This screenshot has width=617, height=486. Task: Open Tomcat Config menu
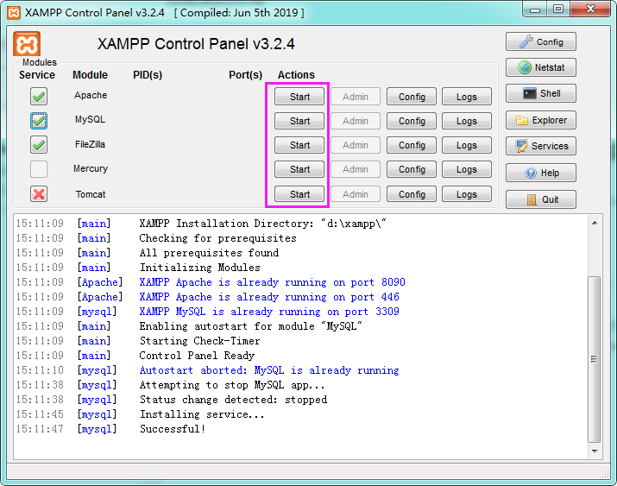(x=412, y=194)
